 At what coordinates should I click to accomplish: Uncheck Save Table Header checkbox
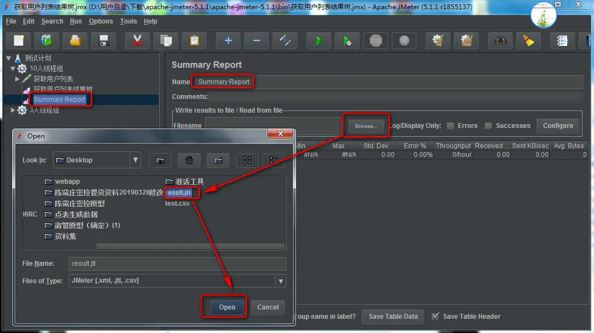coord(436,316)
